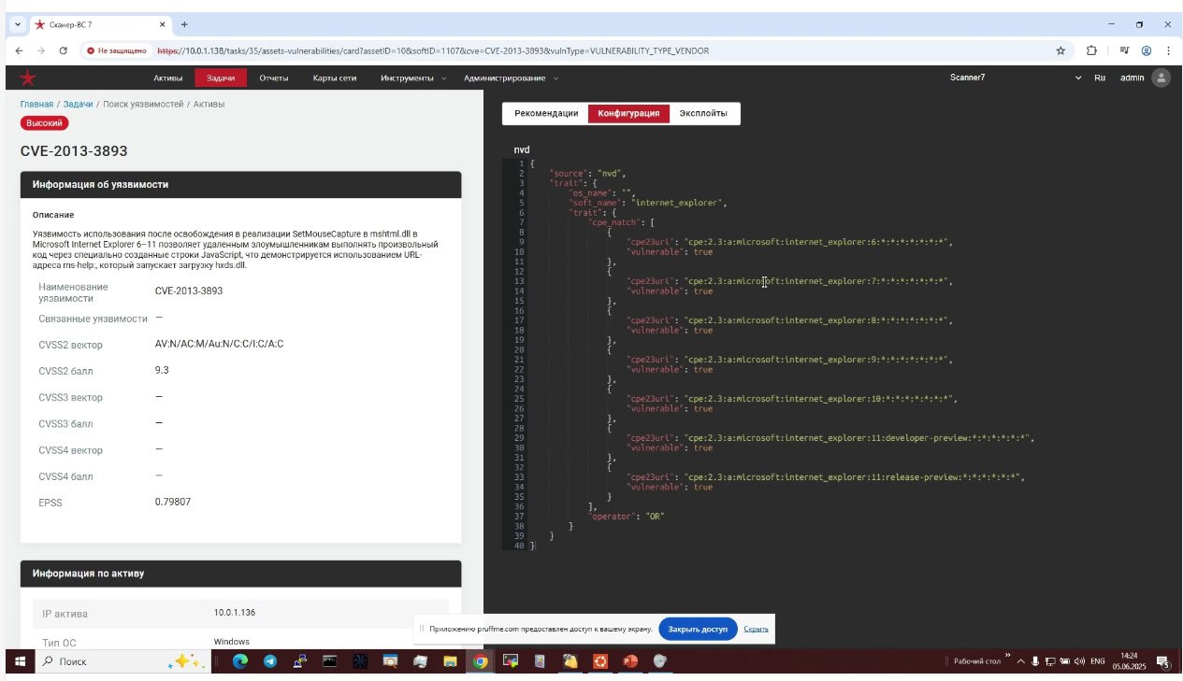This screenshot has width=1183, height=681.
Task: Click the EPSS value 0.79807
Action: click(173, 502)
